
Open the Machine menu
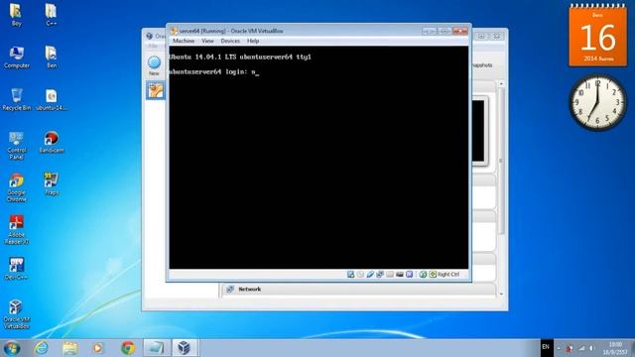(x=184, y=41)
